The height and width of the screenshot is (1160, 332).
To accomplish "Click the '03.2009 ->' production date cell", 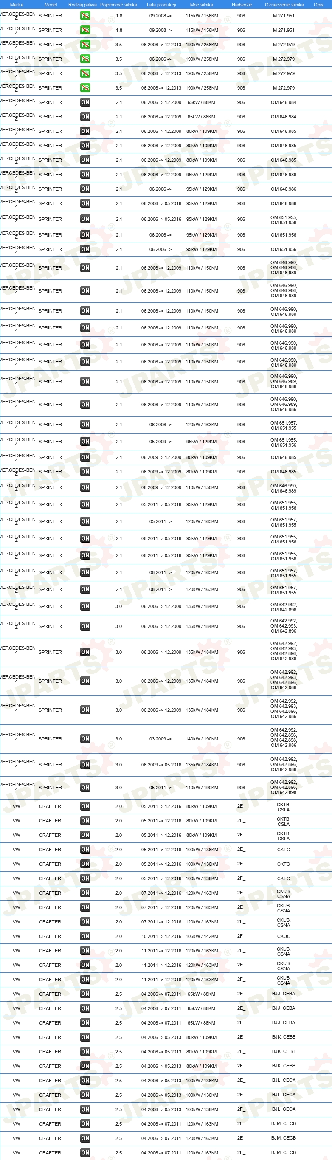I will pyautogui.click(x=160, y=739).
